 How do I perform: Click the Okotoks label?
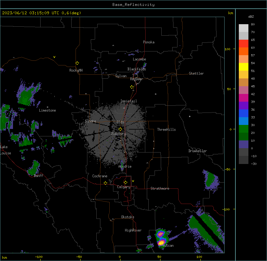tap(128, 217)
